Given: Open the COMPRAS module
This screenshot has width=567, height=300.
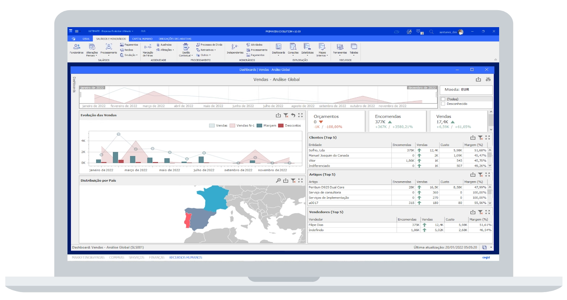Looking at the screenshot, I should point(116,257).
